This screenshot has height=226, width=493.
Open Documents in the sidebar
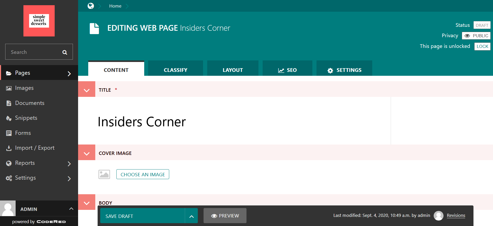pyautogui.click(x=30, y=103)
